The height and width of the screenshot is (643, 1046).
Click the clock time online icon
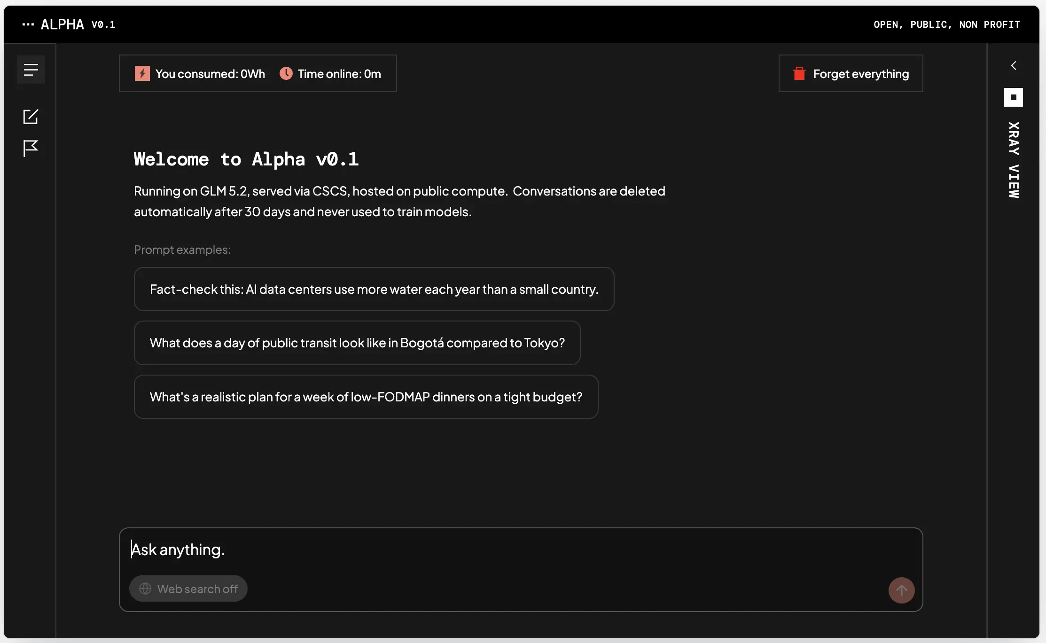pyautogui.click(x=286, y=73)
